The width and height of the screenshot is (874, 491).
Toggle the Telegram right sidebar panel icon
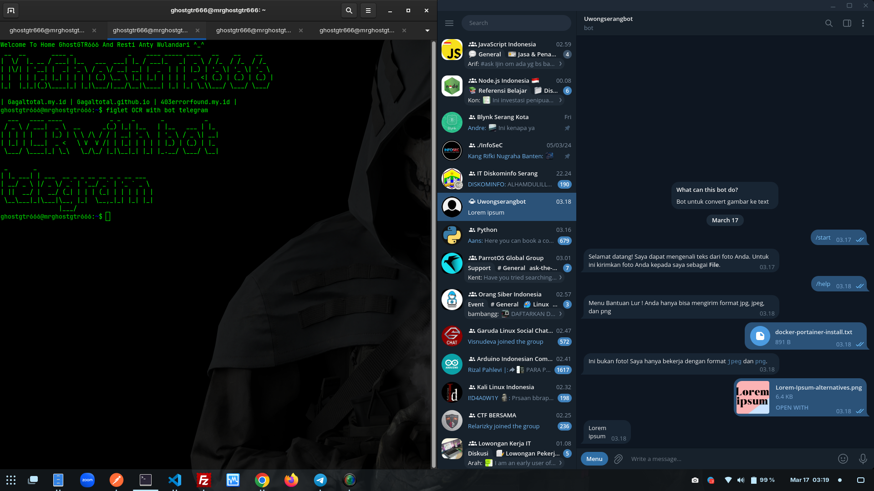coord(847,23)
